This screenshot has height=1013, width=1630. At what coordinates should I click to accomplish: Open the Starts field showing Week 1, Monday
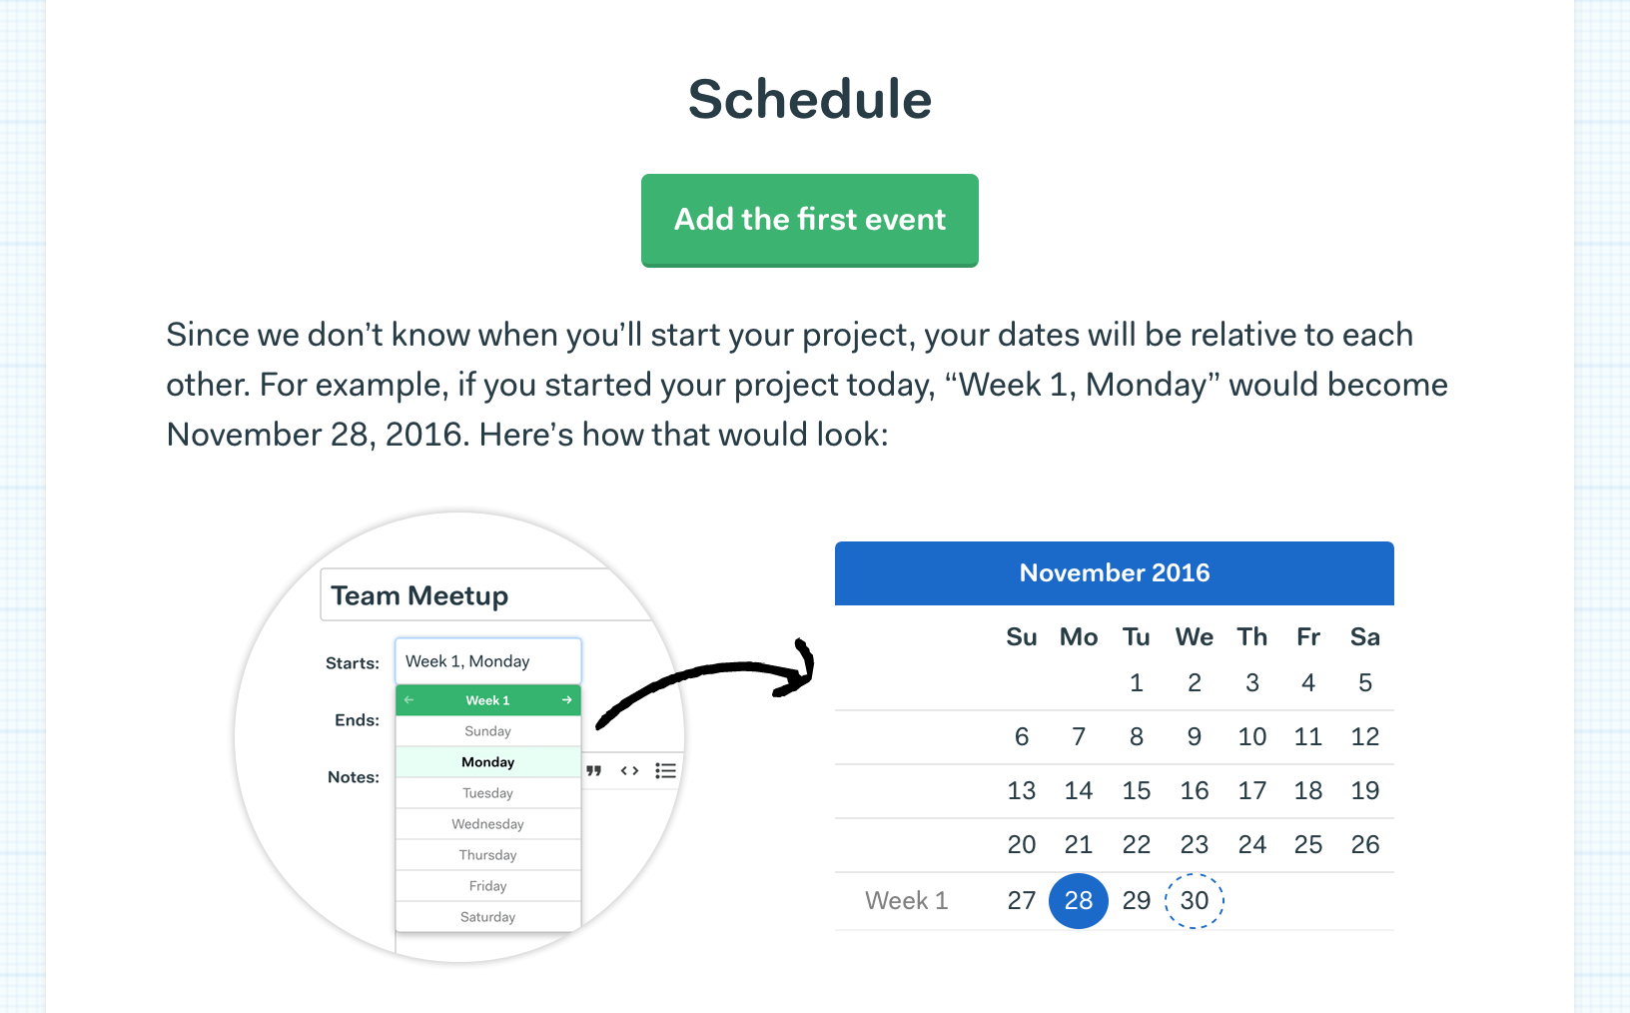[x=488, y=661]
